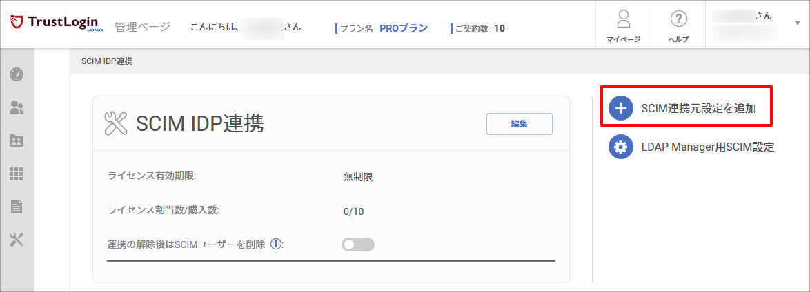Click the SCIM IDP連携 panel heading tools icon
Viewport: 810px width, 292px height.
click(116, 124)
